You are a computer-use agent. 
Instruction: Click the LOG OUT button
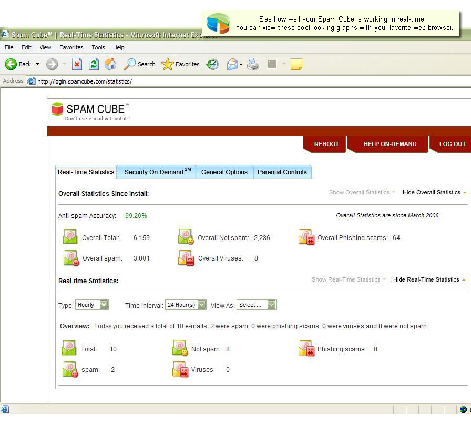[452, 144]
